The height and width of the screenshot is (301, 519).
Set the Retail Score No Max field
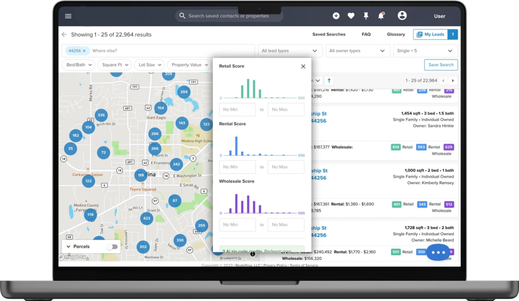click(286, 109)
